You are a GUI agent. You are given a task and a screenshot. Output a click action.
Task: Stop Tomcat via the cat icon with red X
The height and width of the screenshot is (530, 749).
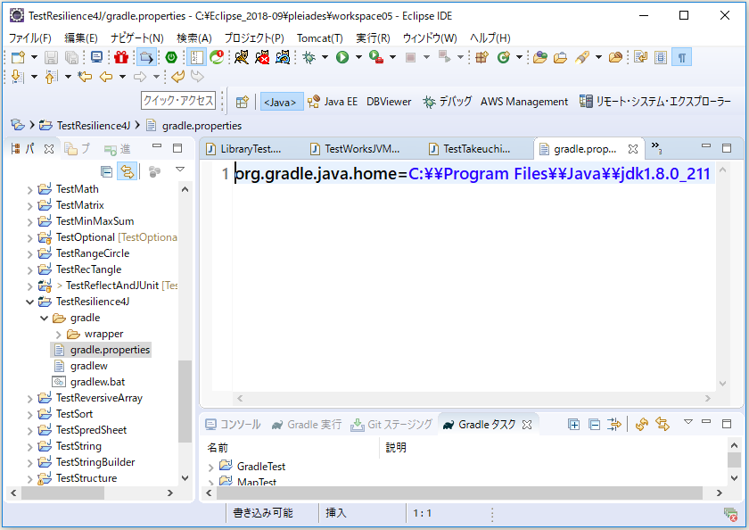point(262,57)
